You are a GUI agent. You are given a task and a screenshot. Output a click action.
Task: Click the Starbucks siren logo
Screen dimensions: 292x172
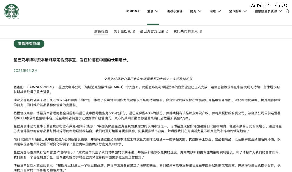tap(12, 12)
